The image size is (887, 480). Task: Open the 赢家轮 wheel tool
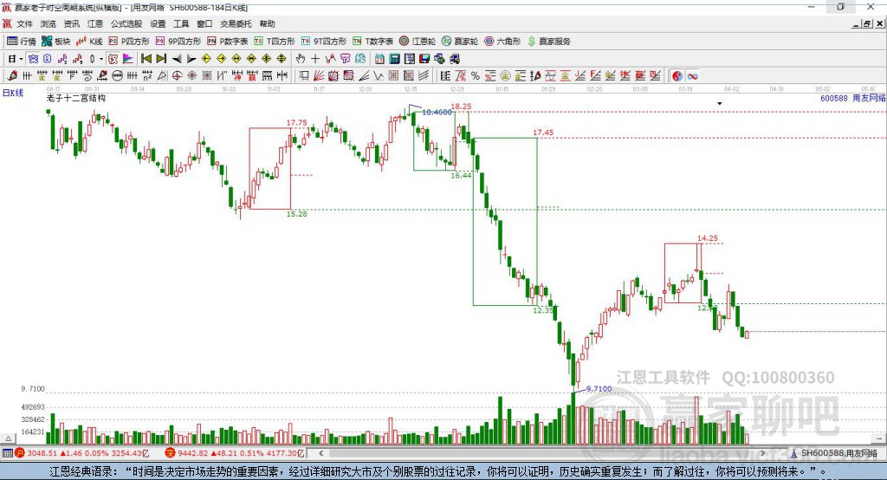click(460, 42)
